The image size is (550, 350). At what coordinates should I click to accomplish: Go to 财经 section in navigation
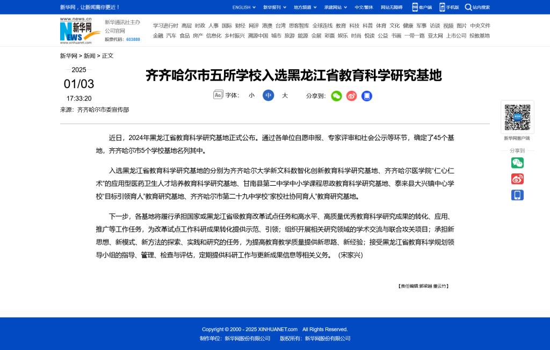pyautogui.click(x=240, y=26)
